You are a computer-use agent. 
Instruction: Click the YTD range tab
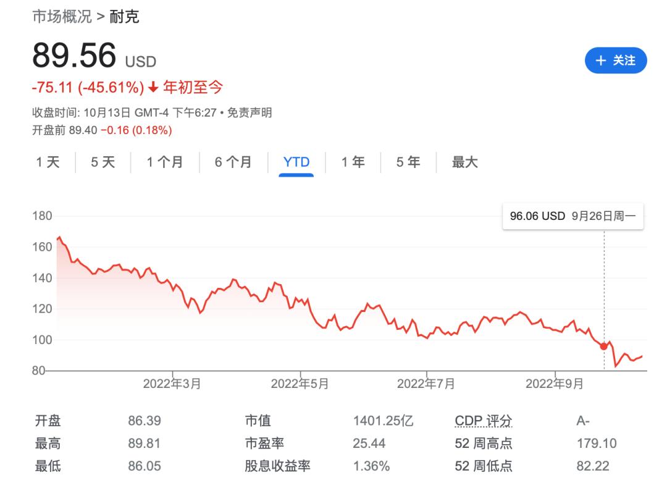point(296,162)
